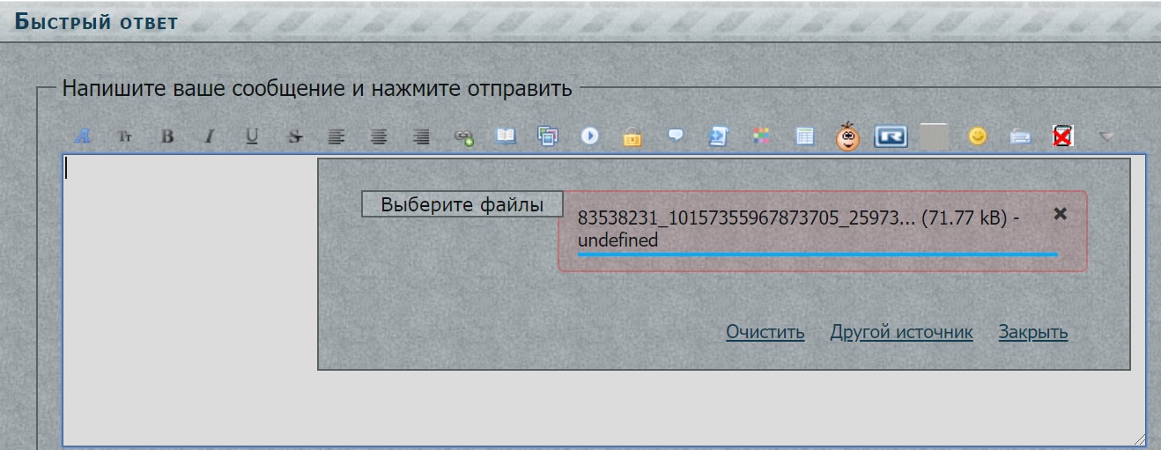
Task: Open the colored squares palette icon
Action: click(761, 136)
